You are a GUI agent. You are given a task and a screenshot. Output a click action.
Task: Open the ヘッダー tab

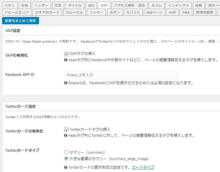click(x=41, y=5)
